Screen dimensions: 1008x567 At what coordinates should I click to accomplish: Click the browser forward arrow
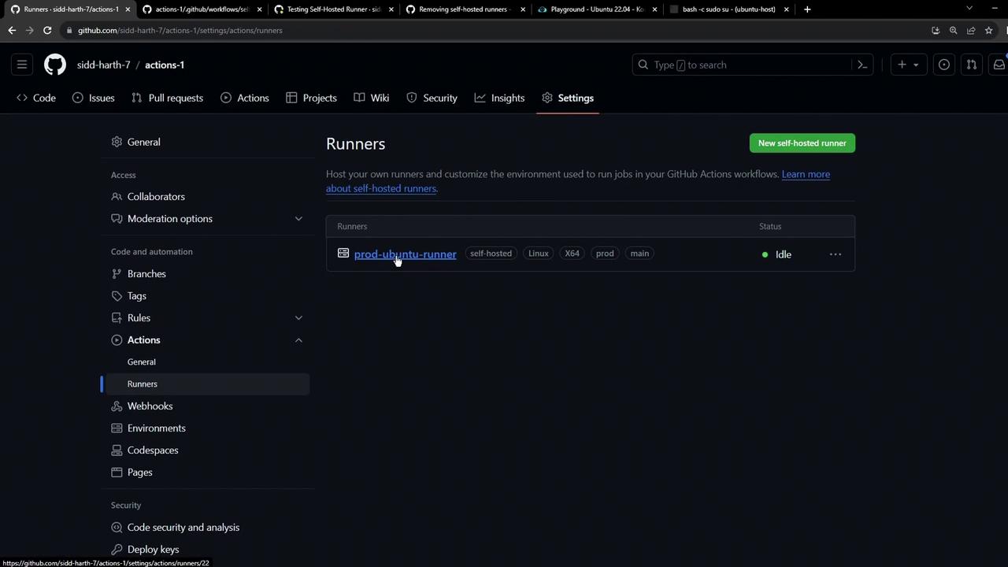point(29,30)
